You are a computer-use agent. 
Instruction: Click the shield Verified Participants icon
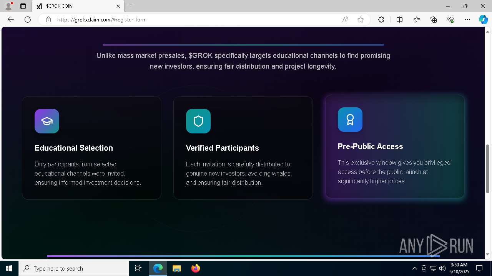198,121
